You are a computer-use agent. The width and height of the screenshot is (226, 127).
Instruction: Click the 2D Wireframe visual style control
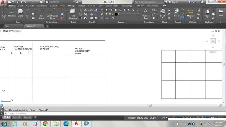pyautogui.click(x=15, y=31)
